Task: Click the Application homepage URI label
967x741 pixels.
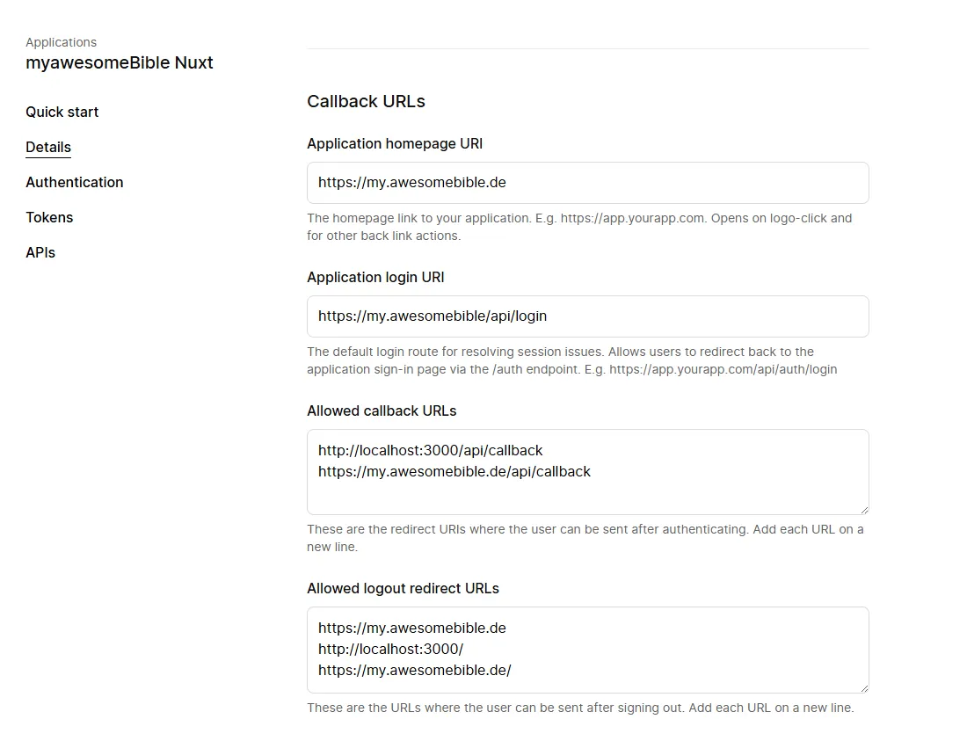Action: (x=395, y=143)
